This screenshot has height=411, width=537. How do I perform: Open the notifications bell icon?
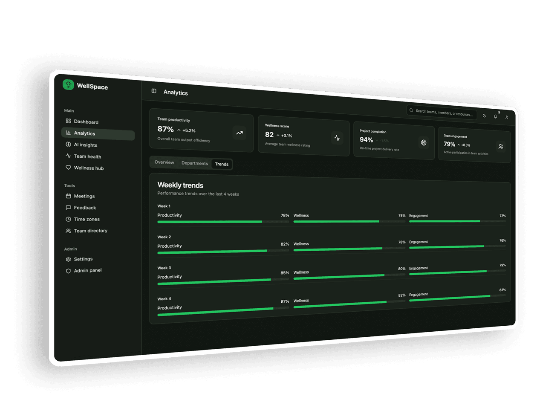click(x=495, y=116)
